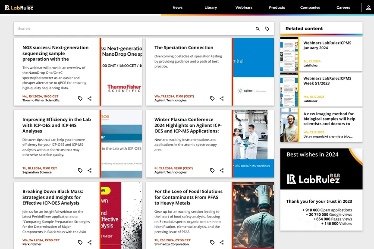Open Breaking Down Black Mass title

53,197
